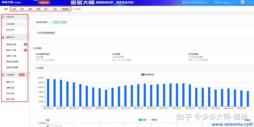Click the 水产肉类/新鲜蔬果/熟食 category tag
This screenshot has height=127, width=254.
point(46,33)
